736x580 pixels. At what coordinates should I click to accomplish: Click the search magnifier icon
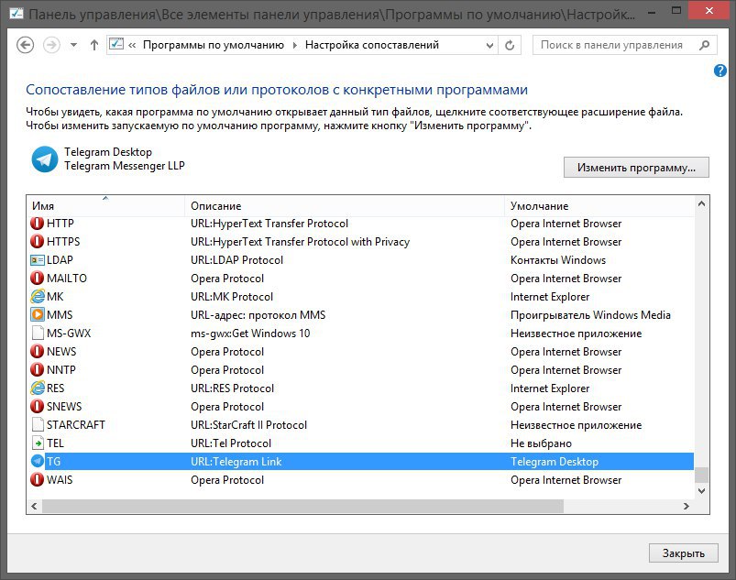[704, 45]
